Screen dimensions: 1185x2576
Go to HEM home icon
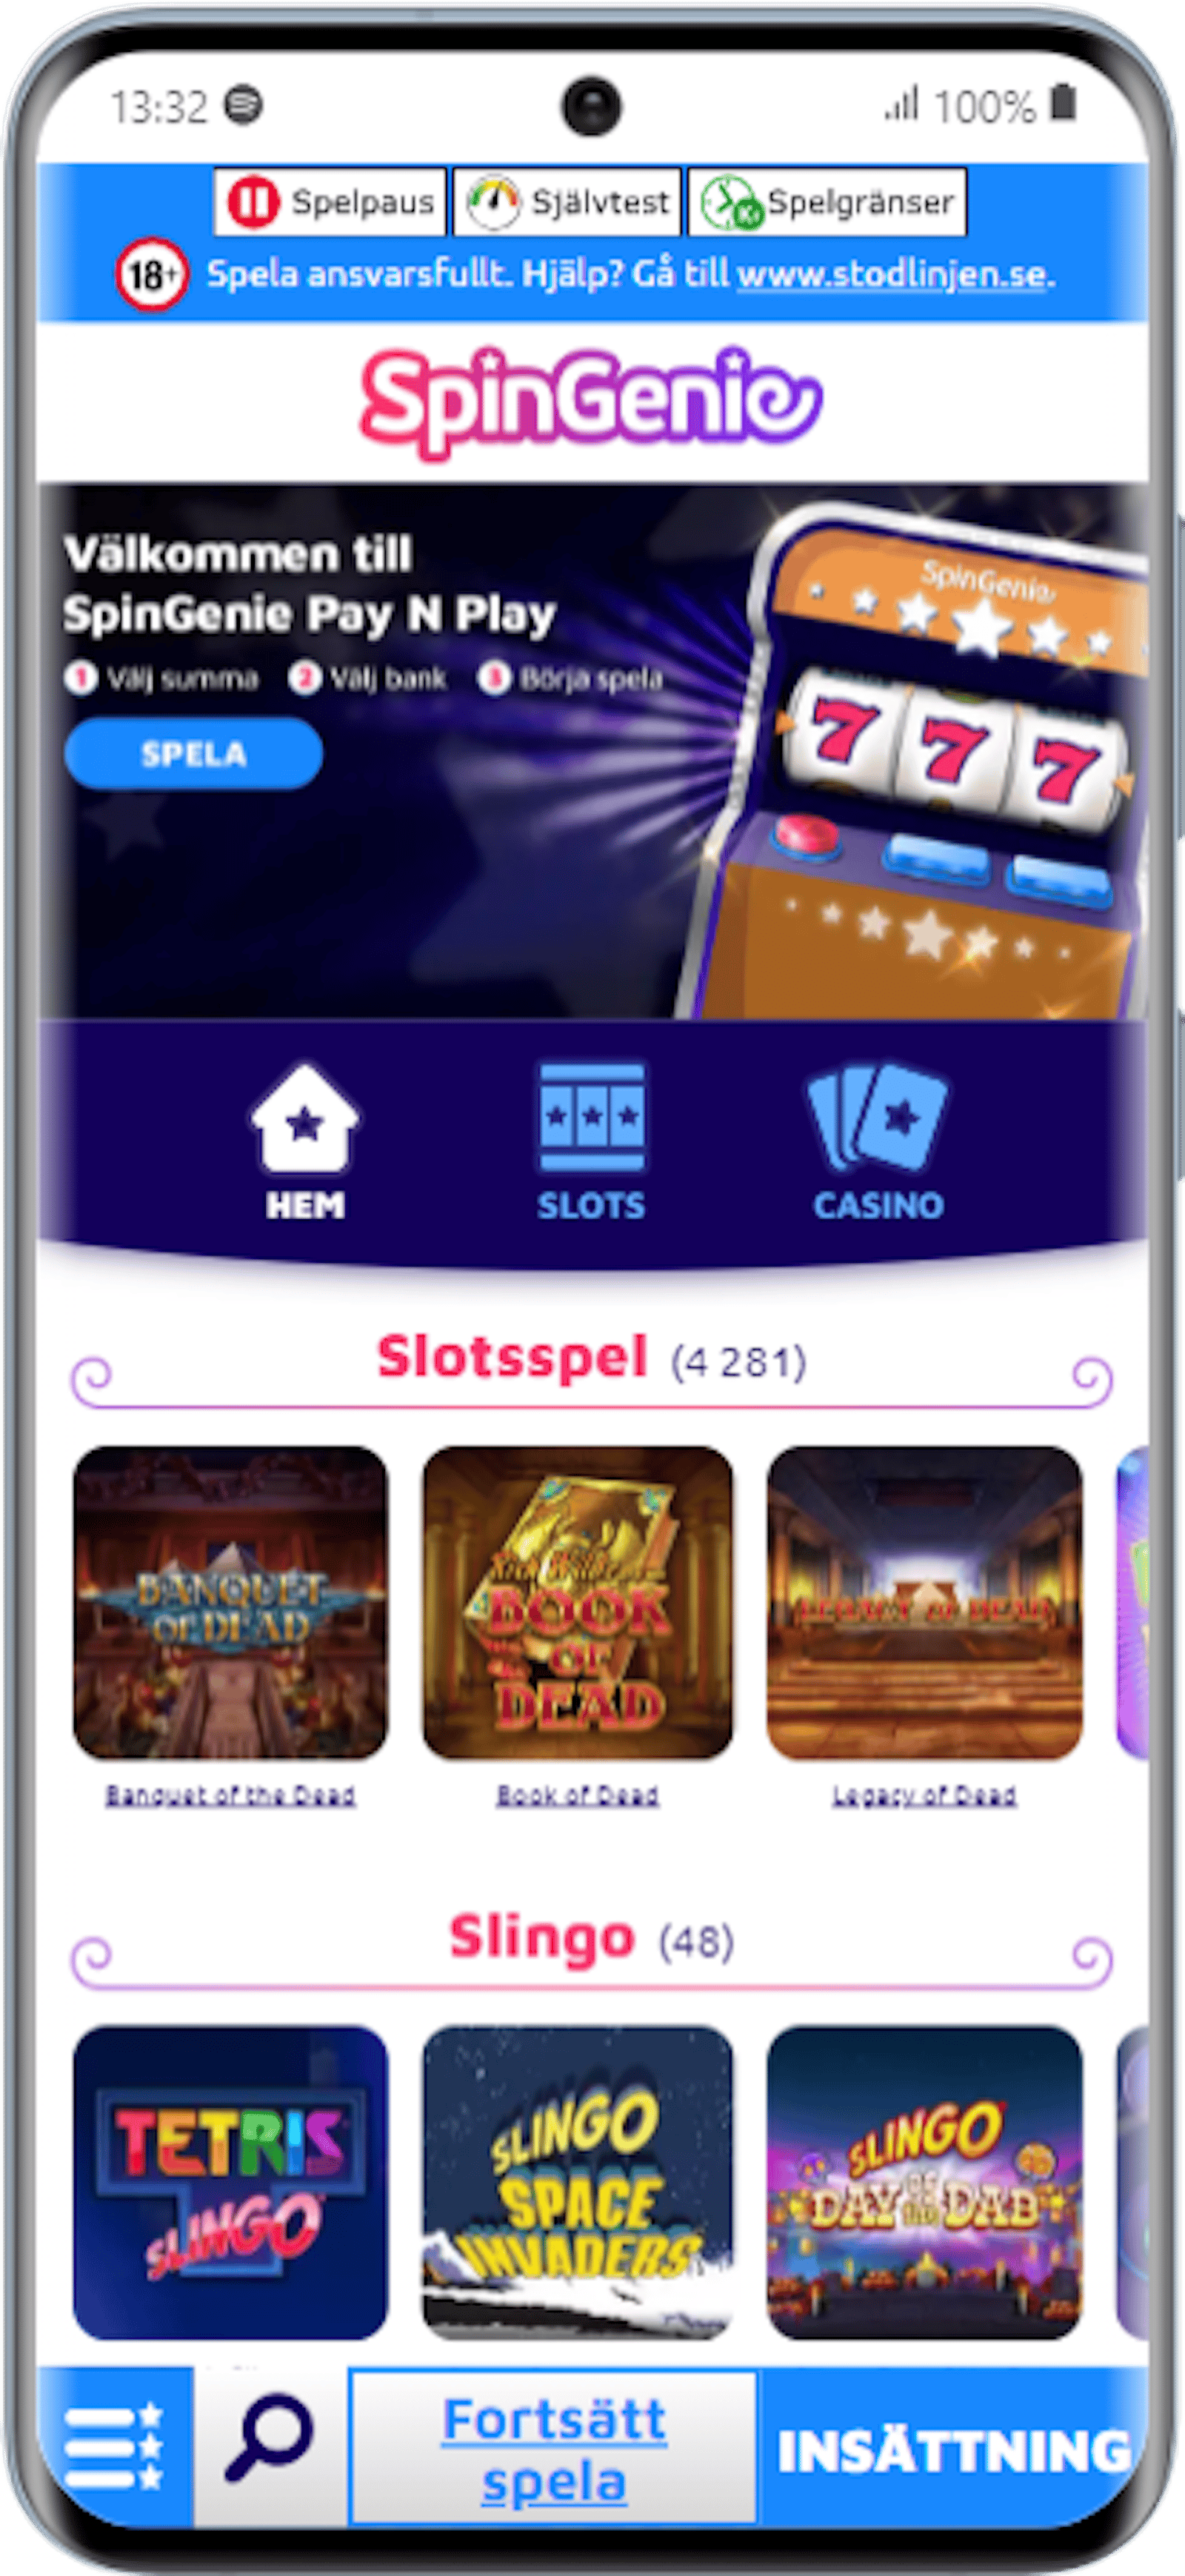pos(305,1142)
